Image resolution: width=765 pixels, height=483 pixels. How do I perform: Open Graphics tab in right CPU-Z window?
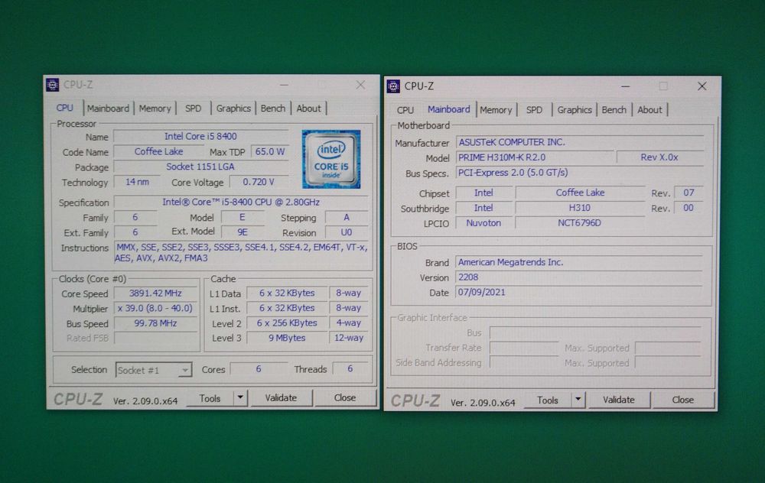tap(575, 110)
